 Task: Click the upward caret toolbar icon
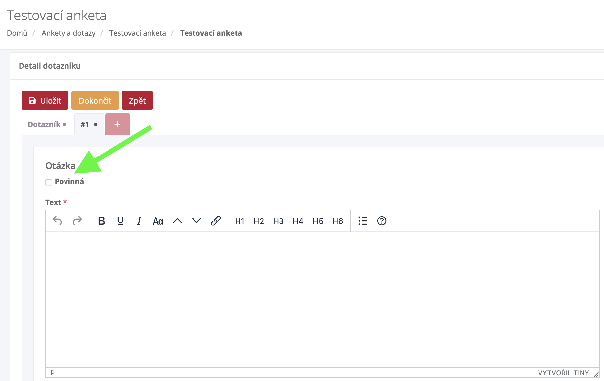[x=177, y=221]
